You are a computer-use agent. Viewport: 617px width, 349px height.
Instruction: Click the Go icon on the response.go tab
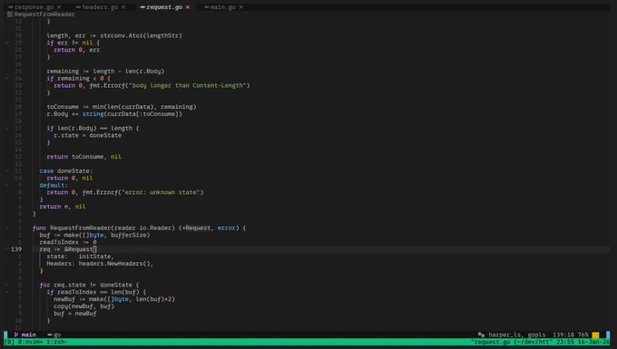pyautogui.click(x=10, y=7)
